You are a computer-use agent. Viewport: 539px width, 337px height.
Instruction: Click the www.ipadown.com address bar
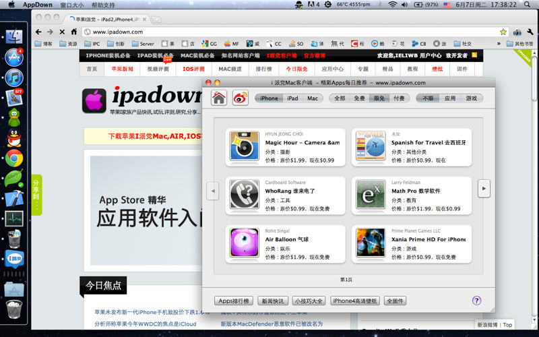click(x=296, y=32)
